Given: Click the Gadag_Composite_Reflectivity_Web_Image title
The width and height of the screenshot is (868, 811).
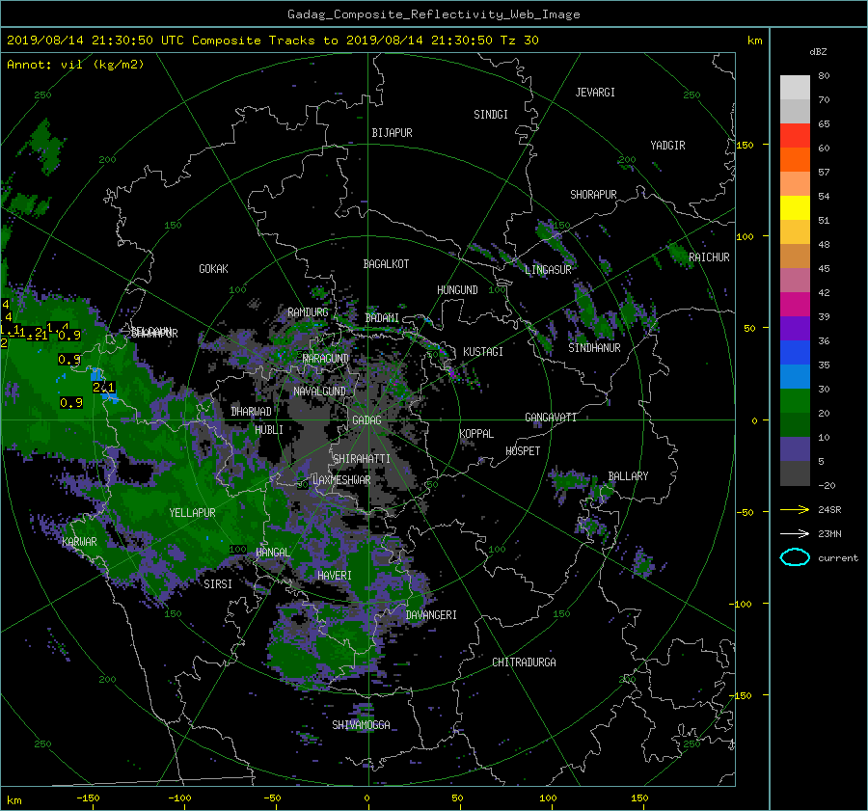Looking at the screenshot, I should (x=433, y=14).
